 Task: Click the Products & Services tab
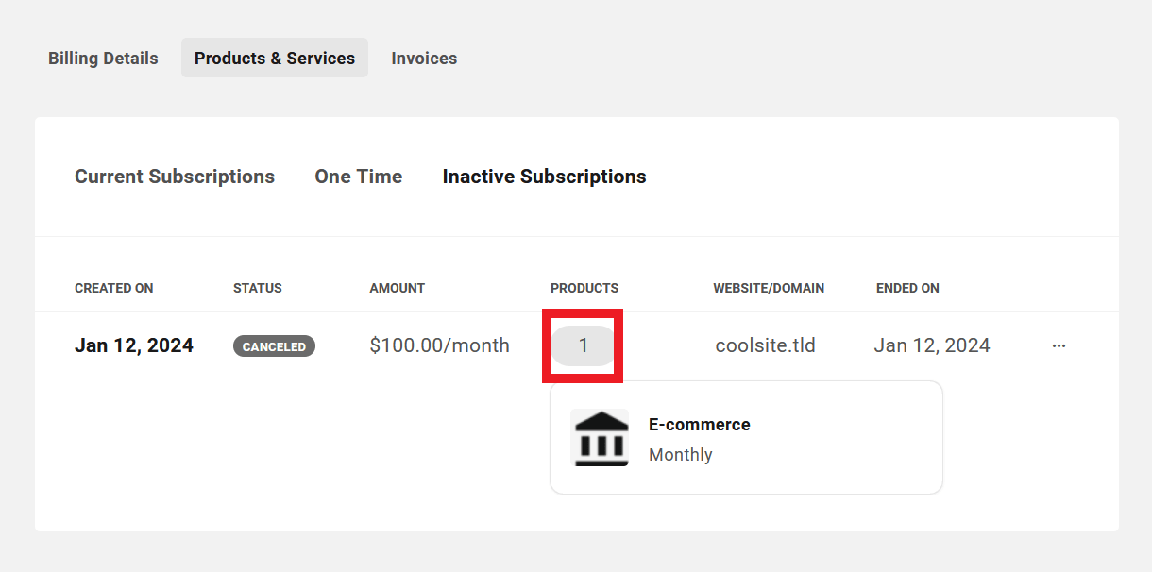coord(274,58)
